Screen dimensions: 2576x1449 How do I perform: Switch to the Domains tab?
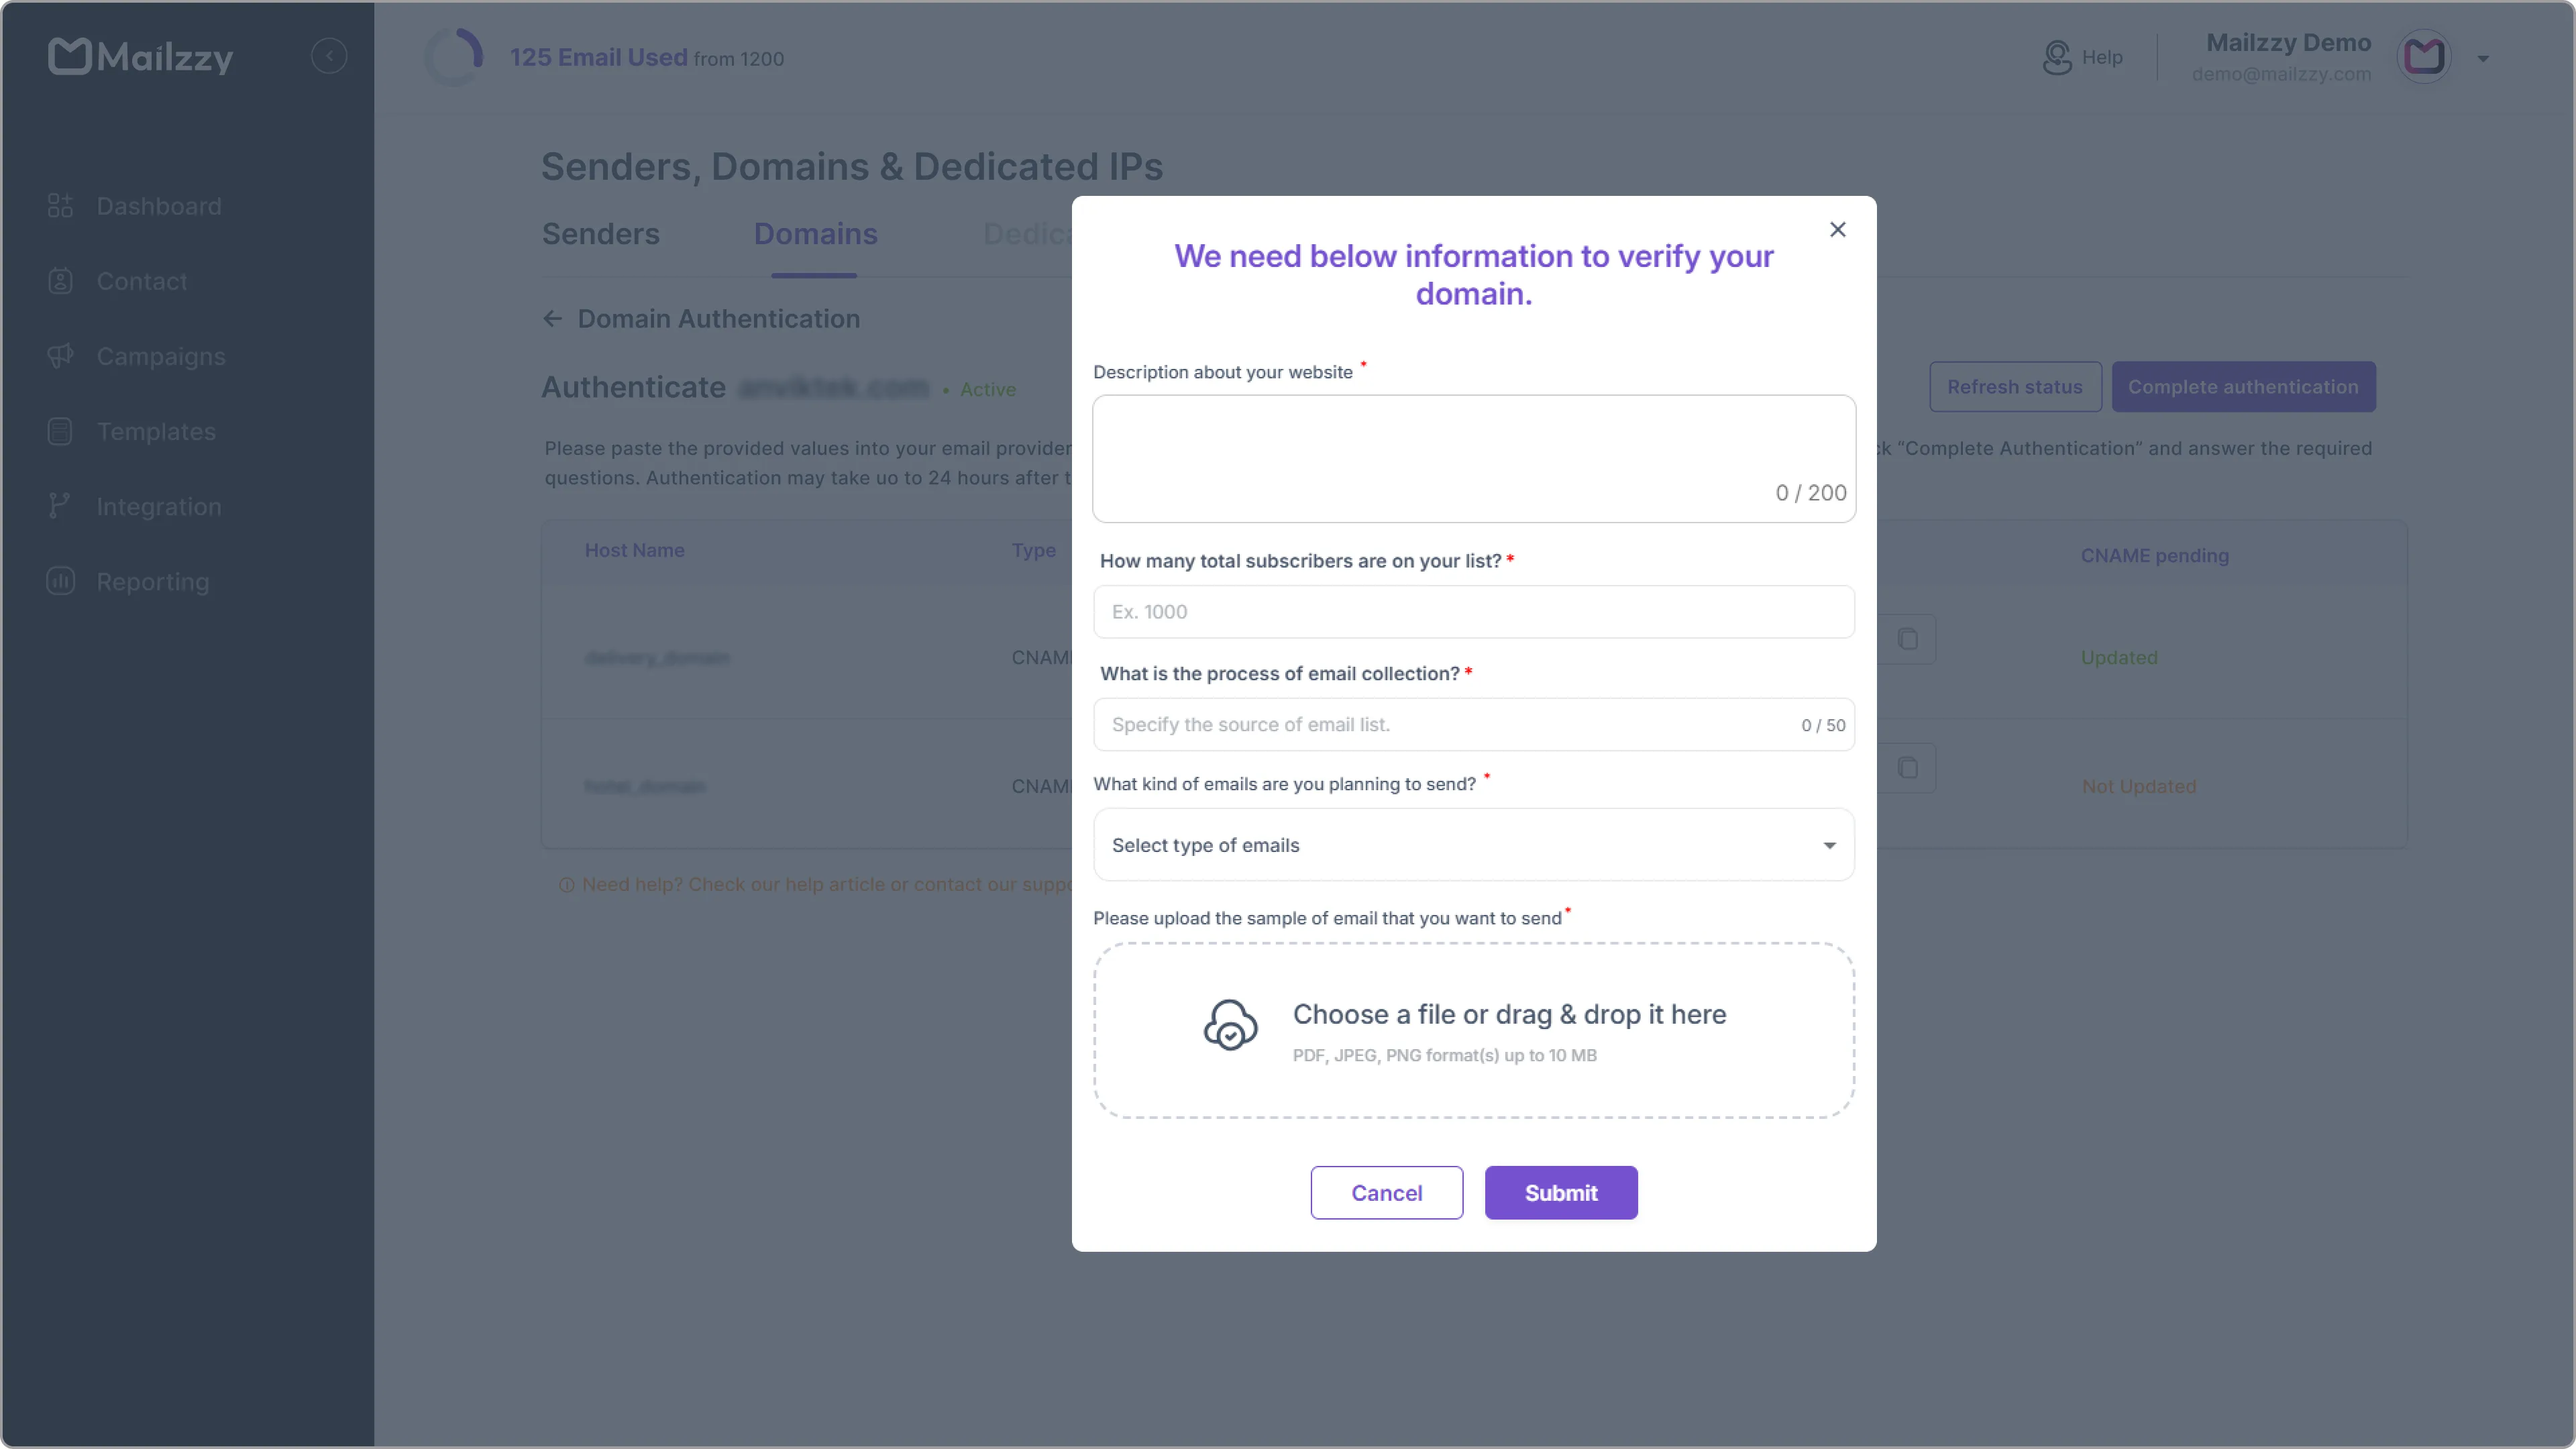click(x=815, y=234)
